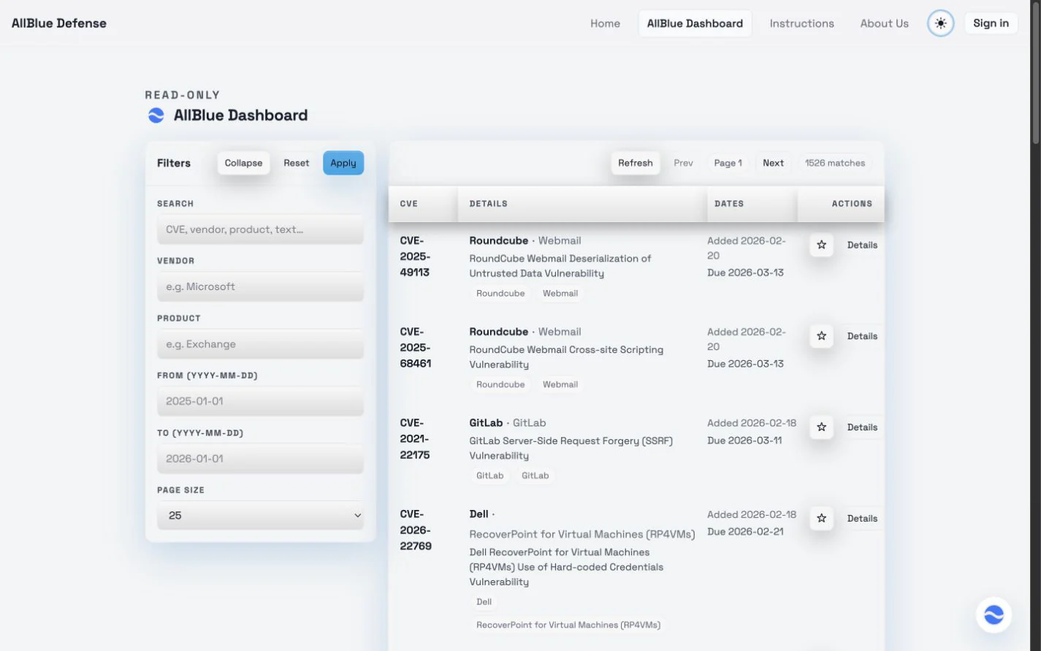Open the About Us nav item
1041x651 pixels.
pyautogui.click(x=884, y=23)
